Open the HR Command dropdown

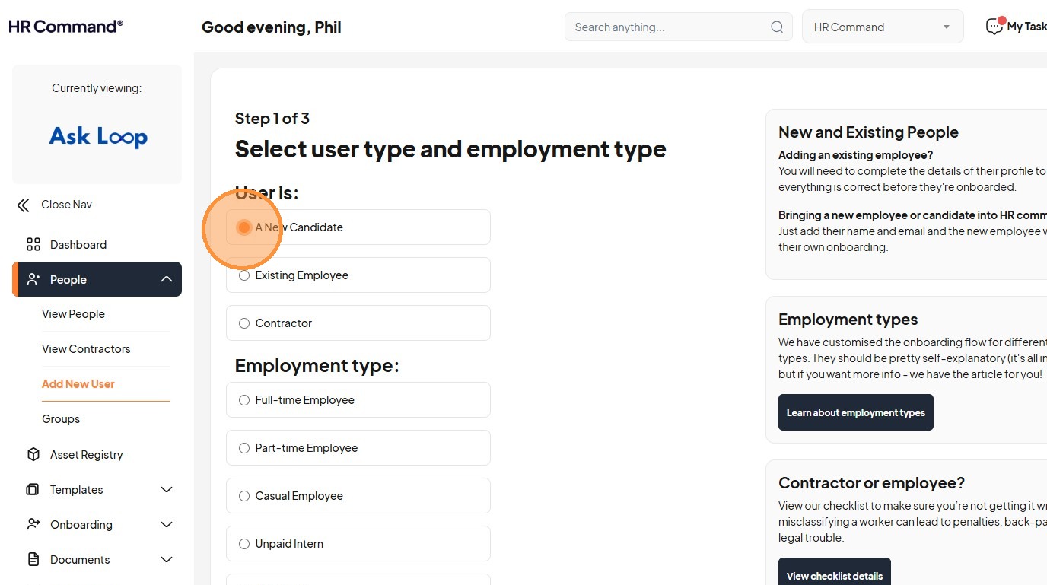tap(883, 27)
